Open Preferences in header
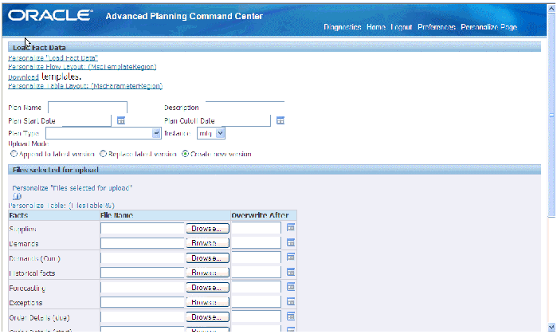Viewport: 557px width, 334px height. [x=436, y=27]
